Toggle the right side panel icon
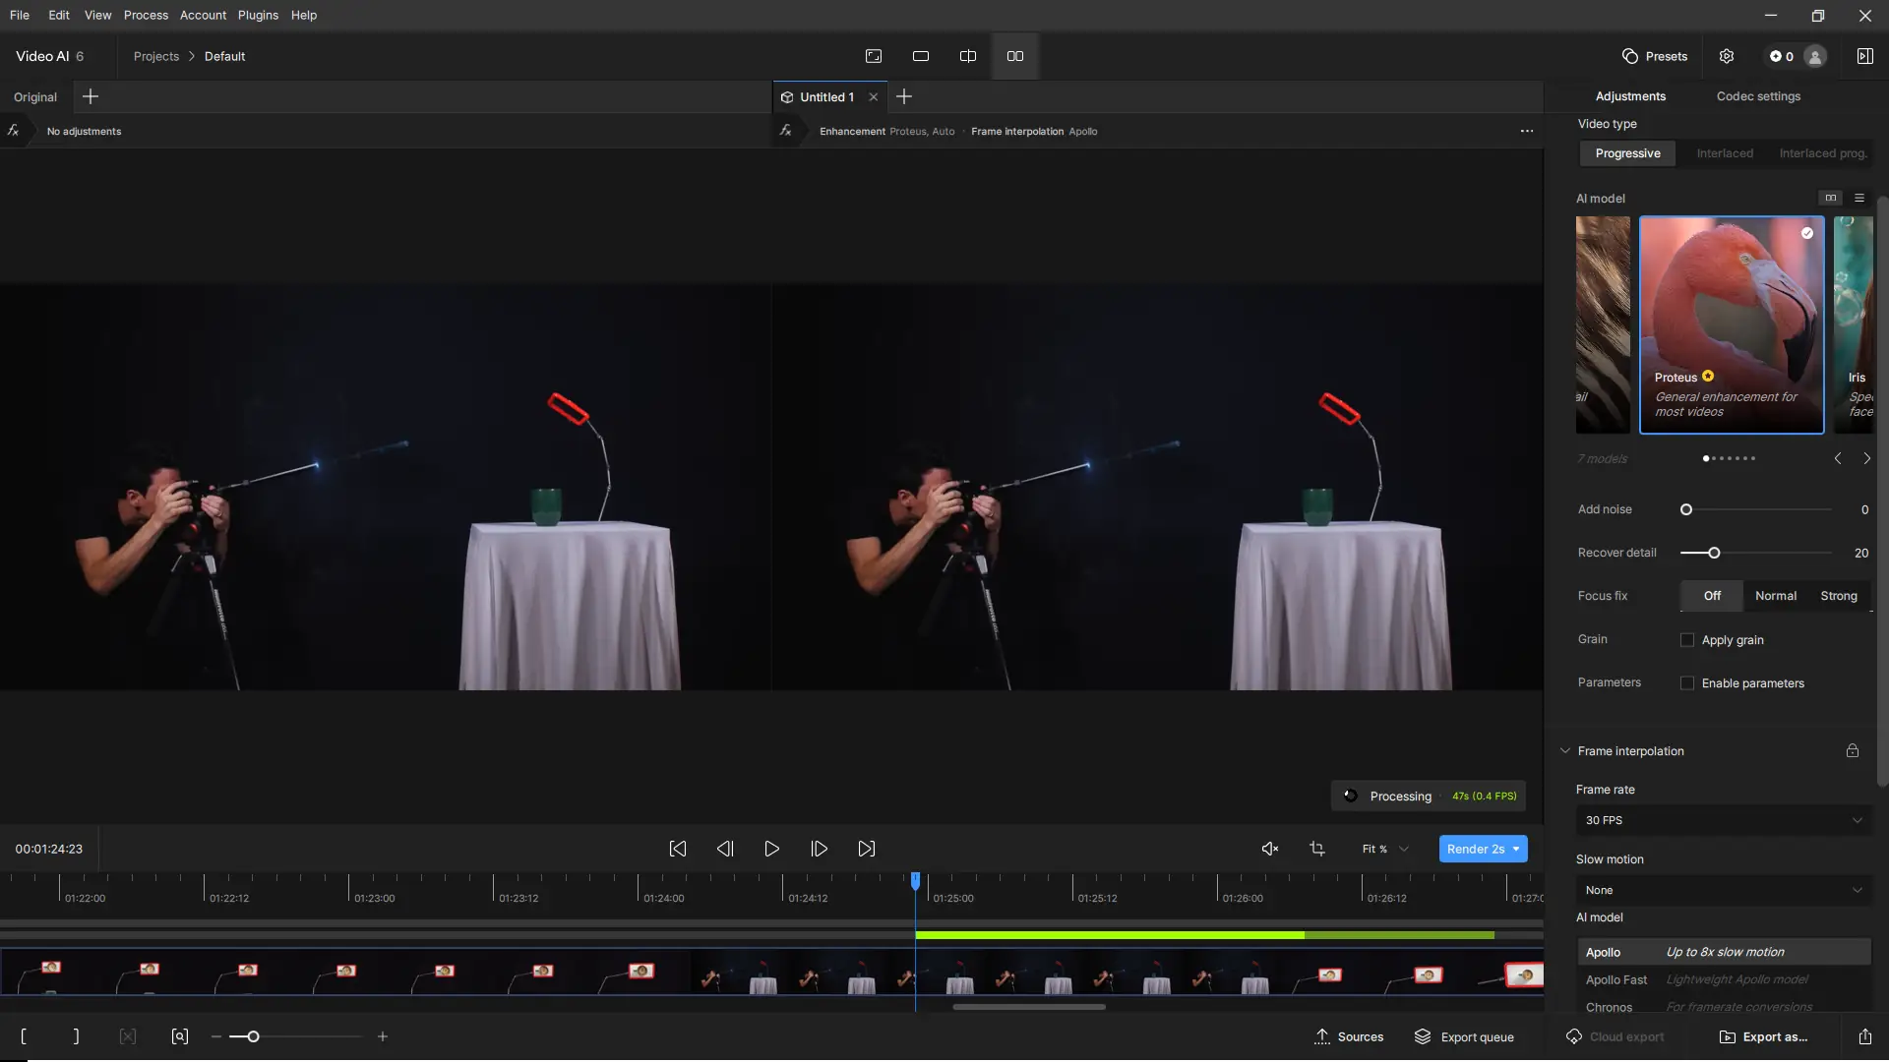Screen dimensions: 1889x1062 click(1864, 56)
